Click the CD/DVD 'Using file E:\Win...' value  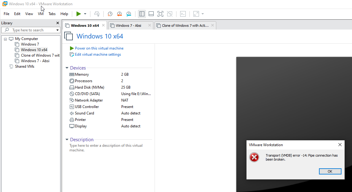click(x=136, y=94)
